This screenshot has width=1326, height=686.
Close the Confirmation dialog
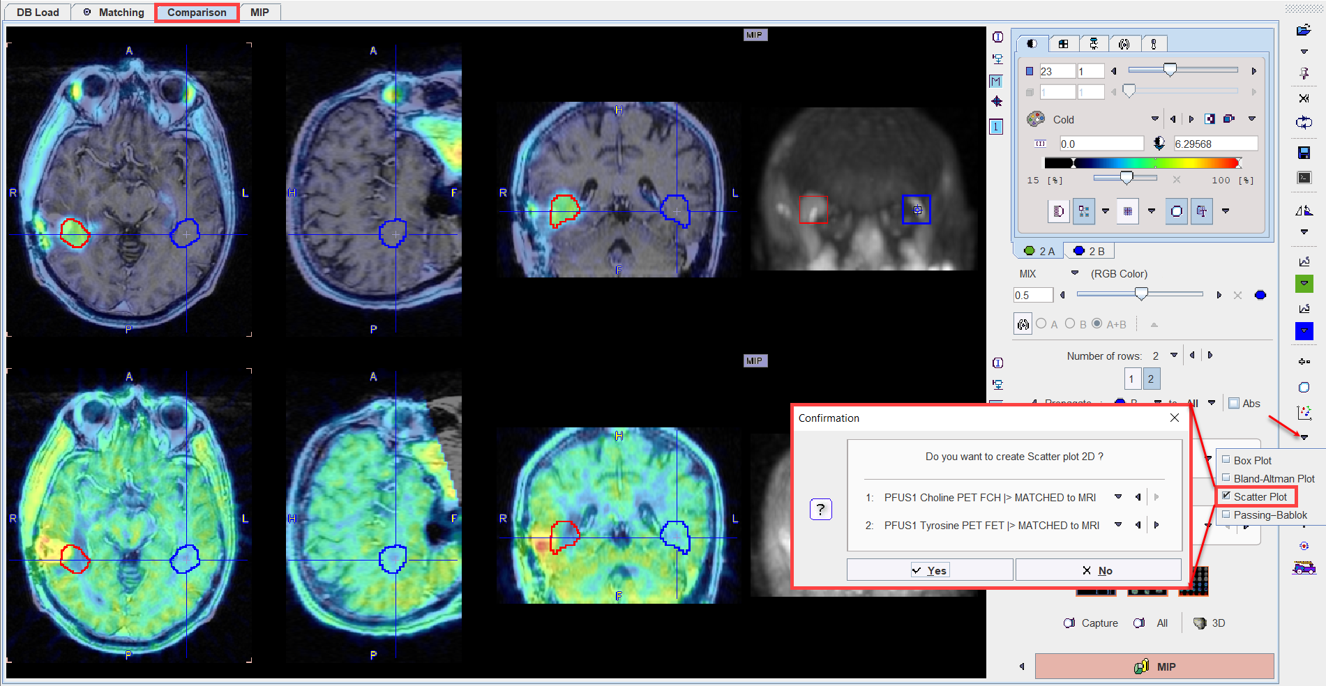click(x=1175, y=418)
